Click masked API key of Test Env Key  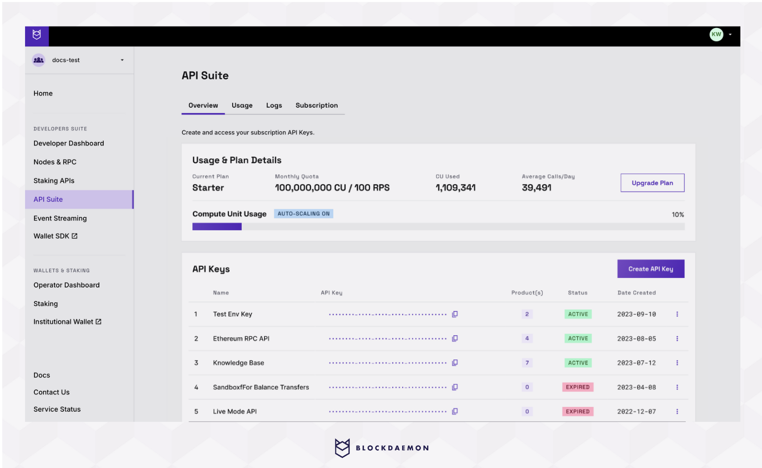[x=387, y=314]
